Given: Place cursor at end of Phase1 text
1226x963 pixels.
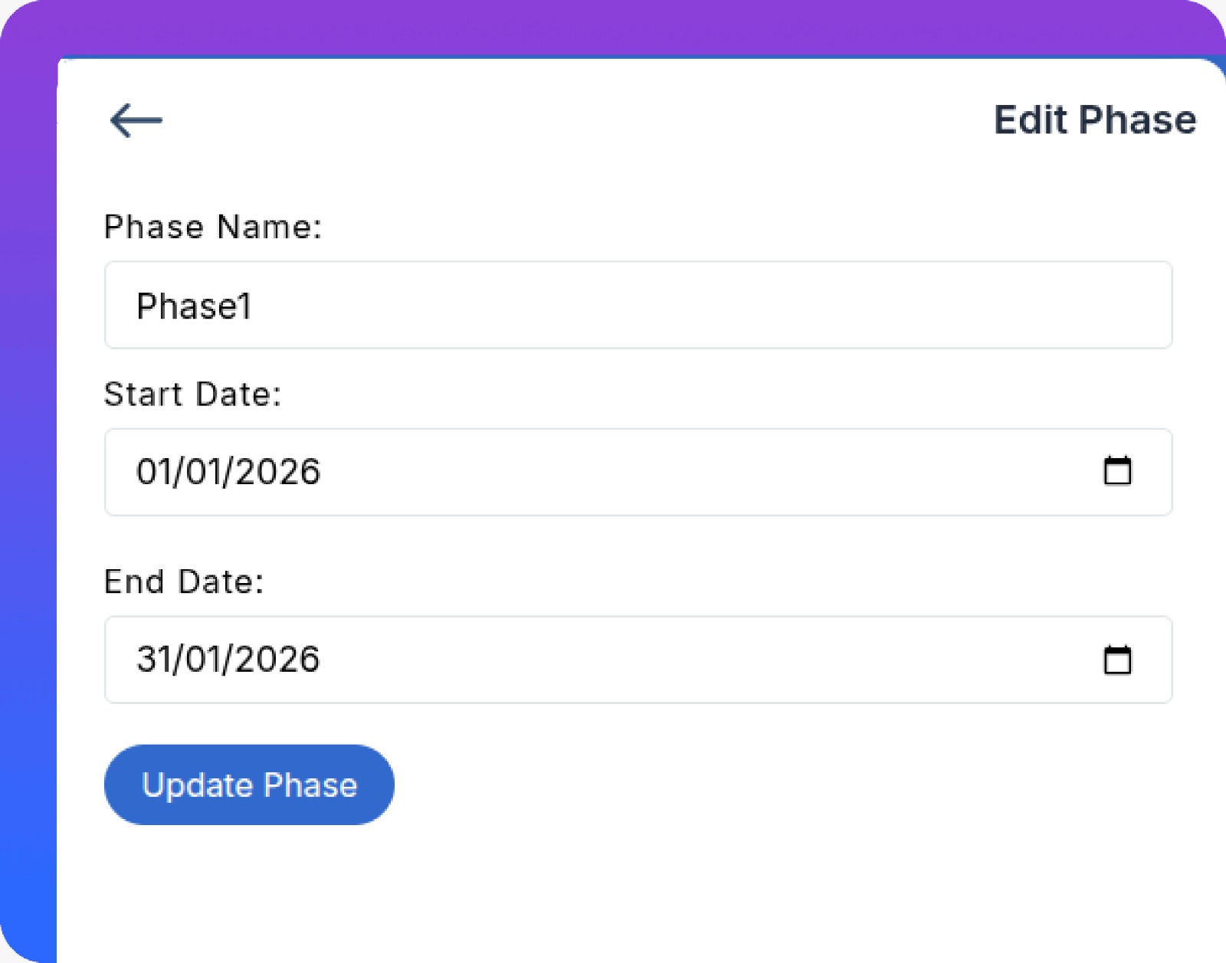Looking at the screenshot, I should [x=253, y=306].
